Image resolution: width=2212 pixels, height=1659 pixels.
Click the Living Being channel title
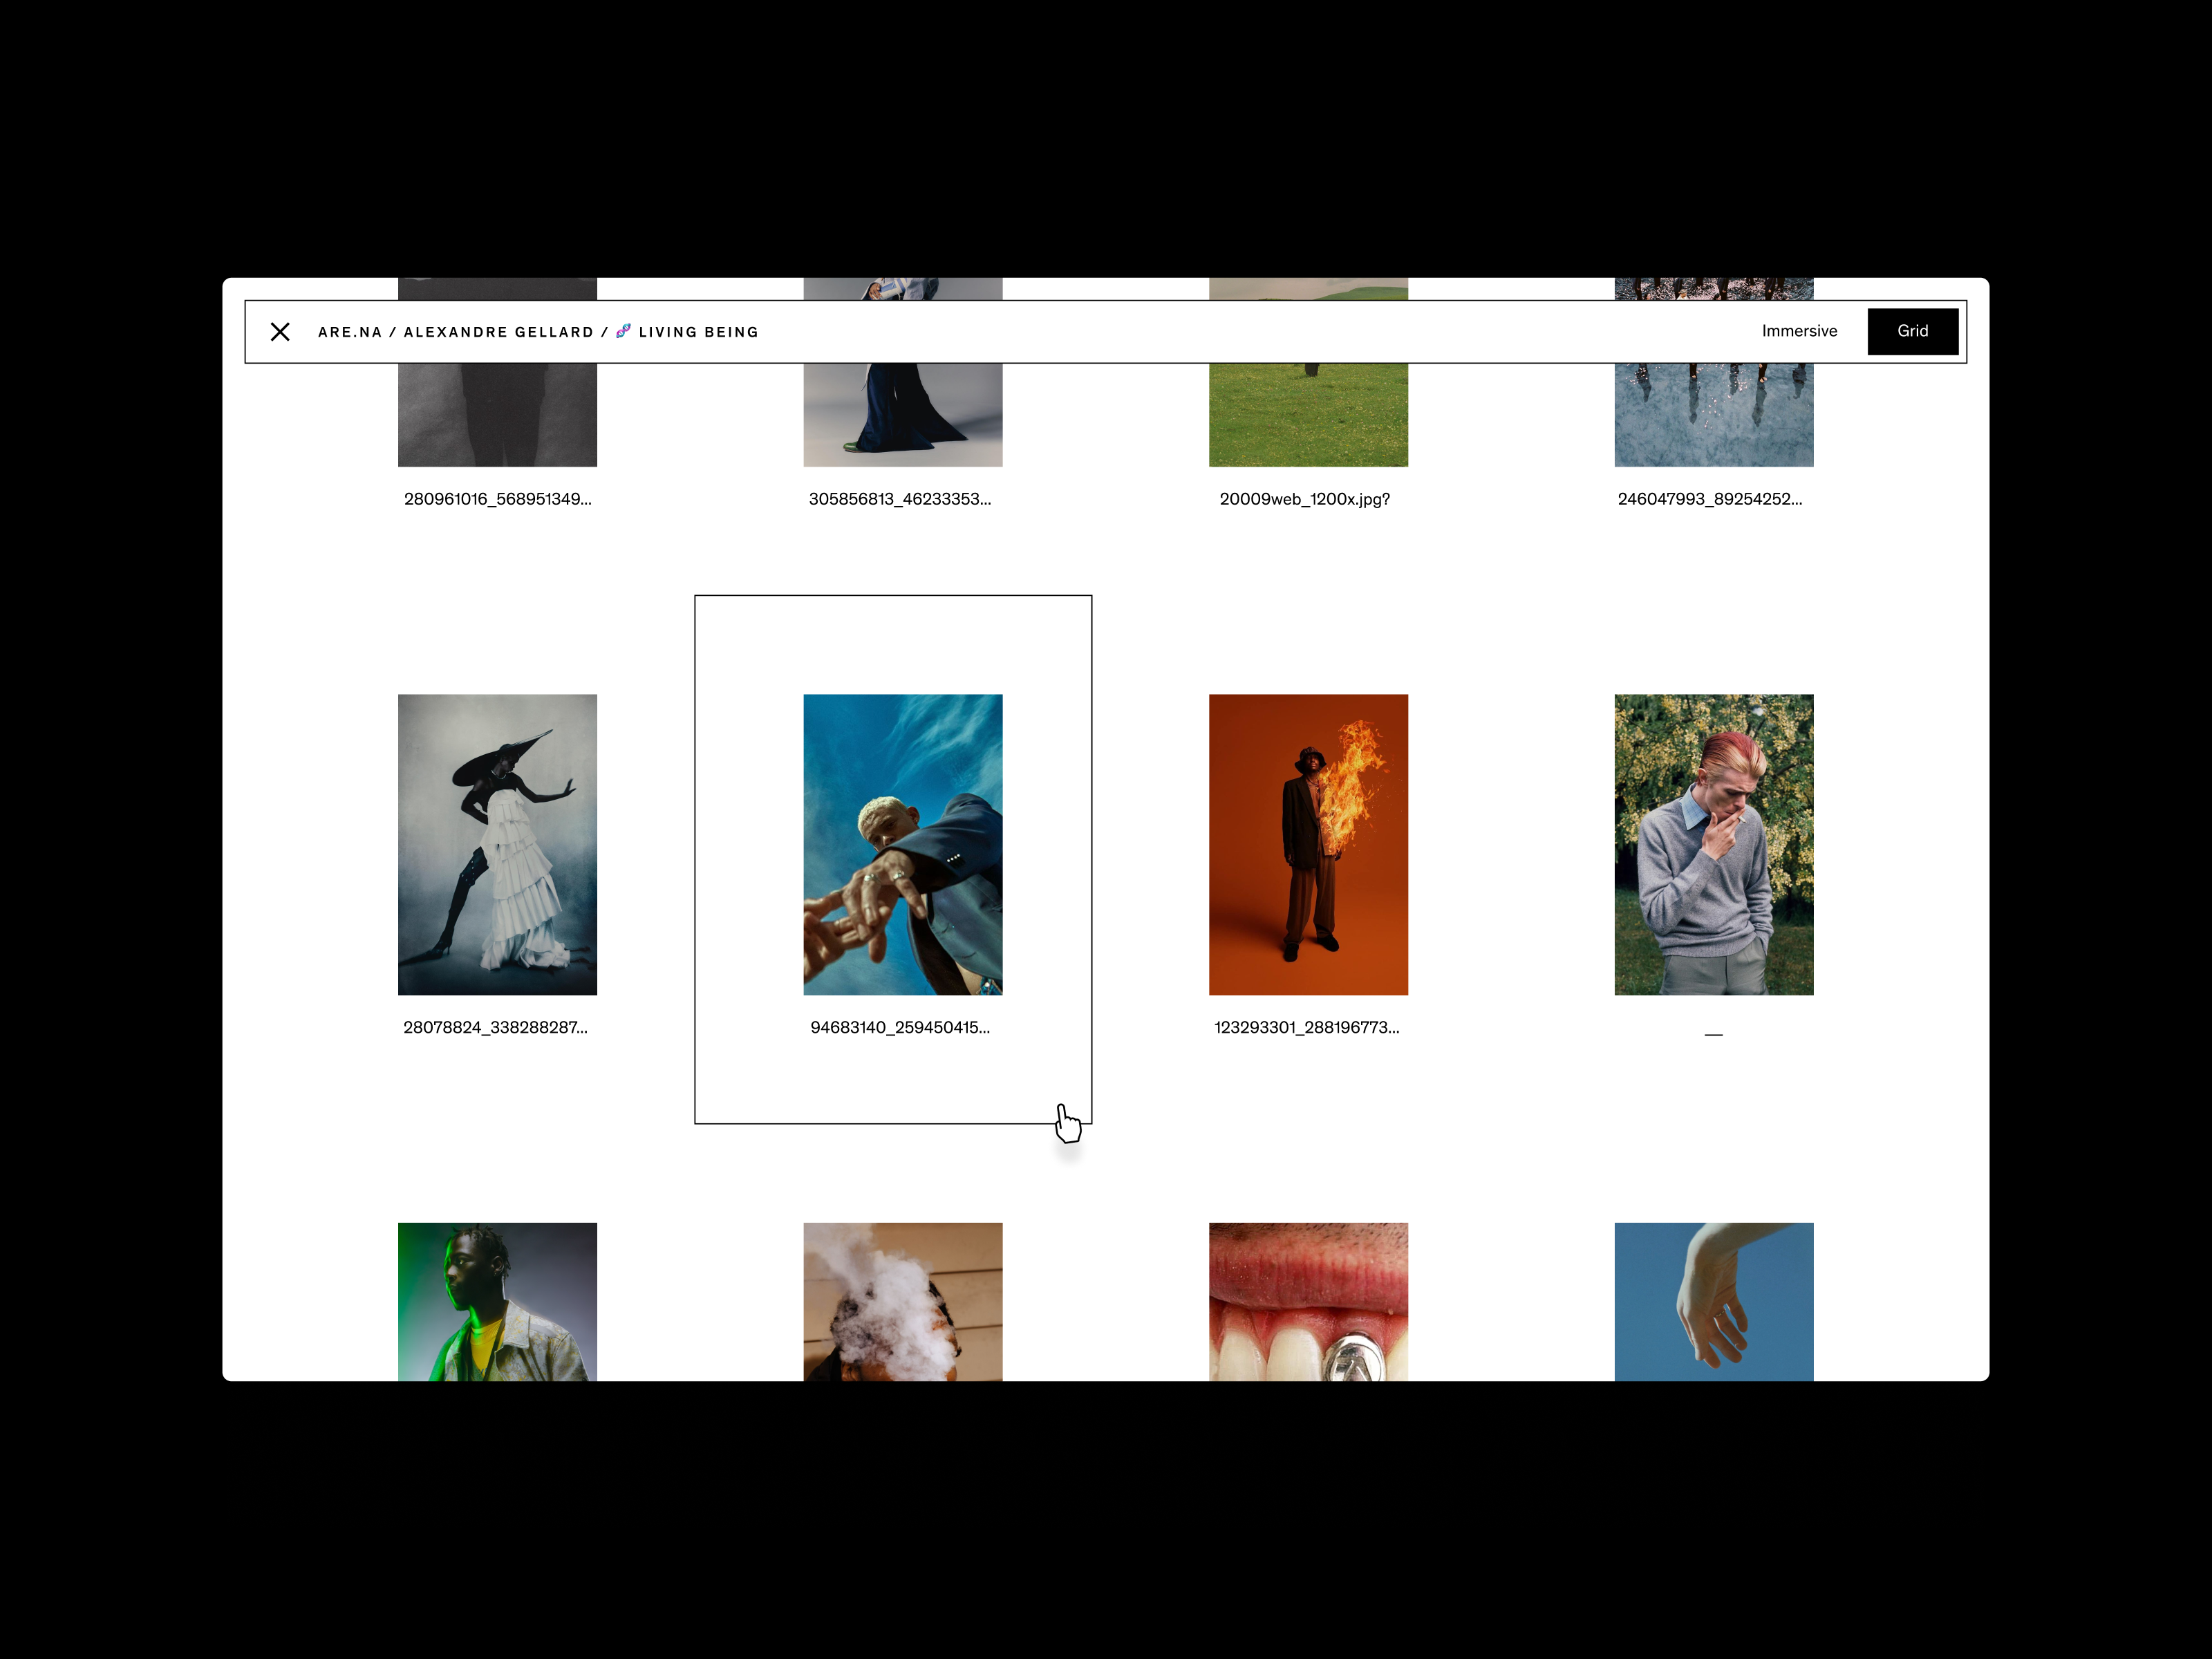tap(698, 332)
